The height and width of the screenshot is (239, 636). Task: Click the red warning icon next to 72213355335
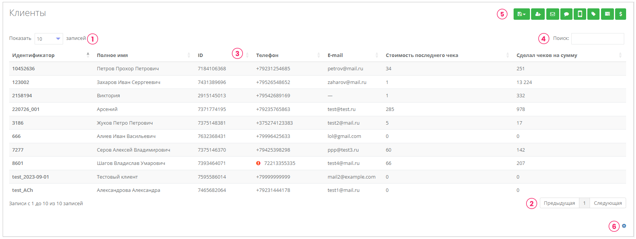[x=259, y=163]
